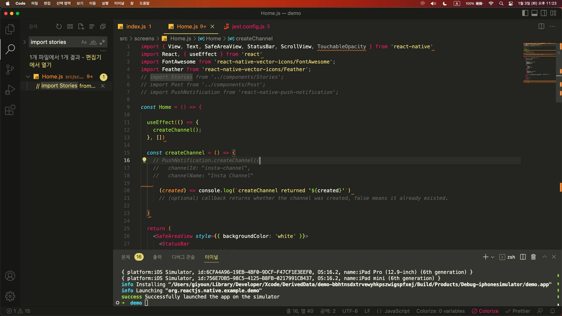Open editor more actions menu
Viewport: 562px width, 316px height.
coord(552,26)
